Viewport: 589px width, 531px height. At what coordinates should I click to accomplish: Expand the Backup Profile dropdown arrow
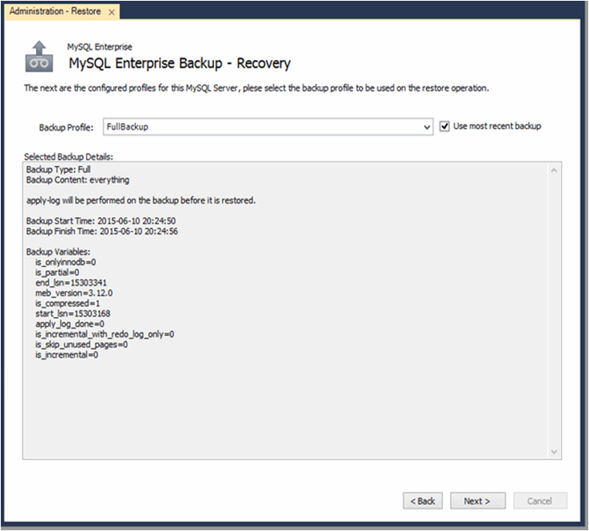coord(428,127)
